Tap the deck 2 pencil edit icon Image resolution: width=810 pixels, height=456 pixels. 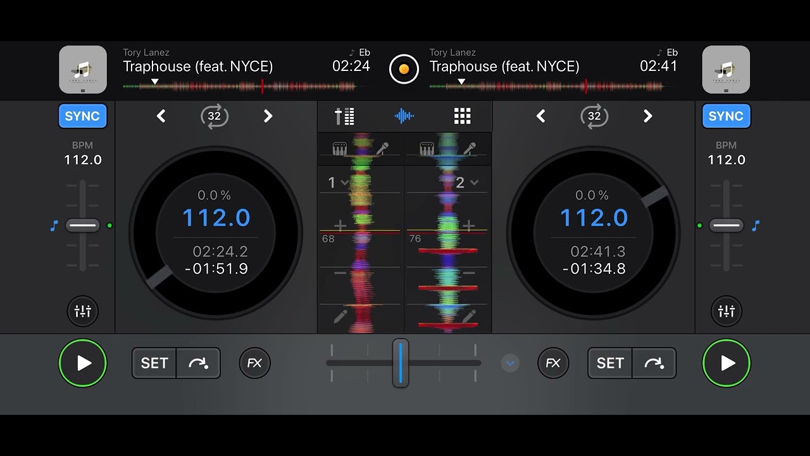point(469,316)
